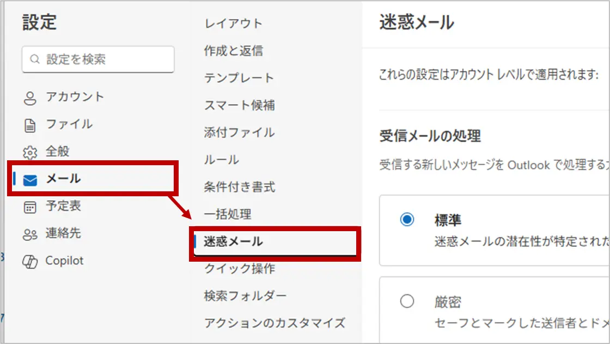This screenshot has height=344, width=610.
Task: Click the General gear icon
Action: tap(29, 153)
